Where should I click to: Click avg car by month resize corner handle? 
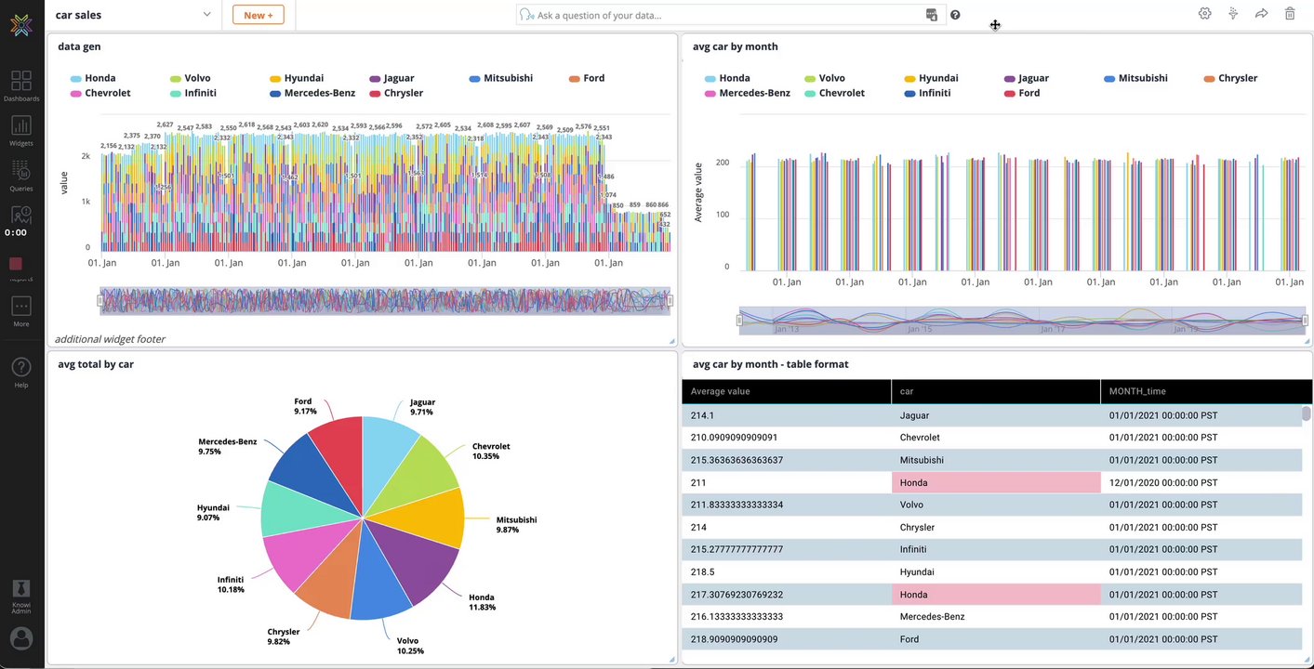[x=1307, y=342]
